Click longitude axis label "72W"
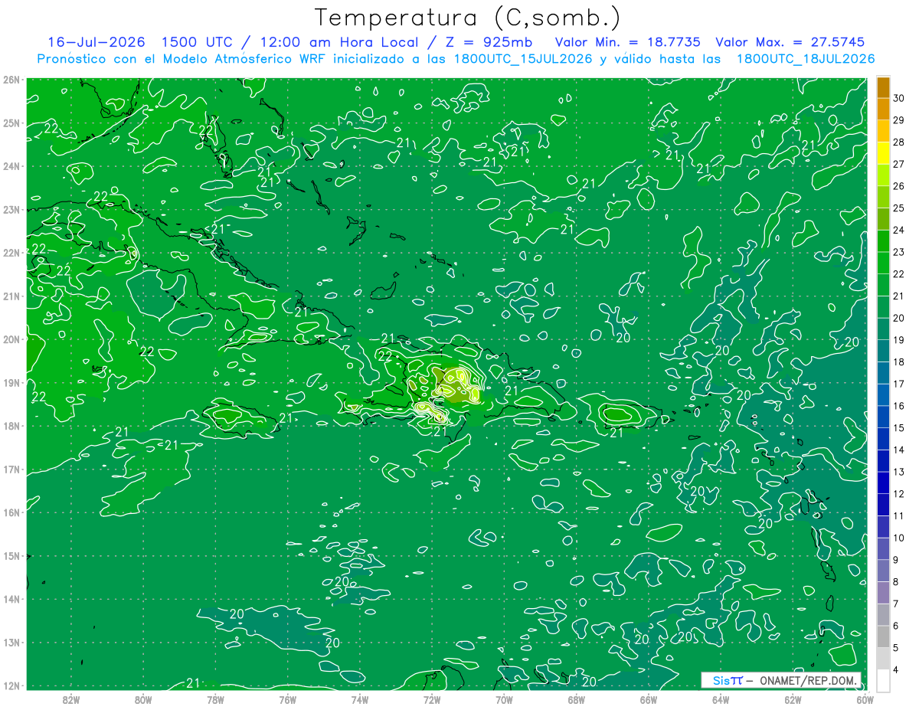This screenshot has height=710, width=919. pos(432,699)
